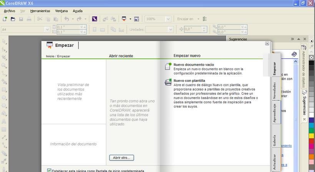Click the Inicio breadcrumb link
This screenshot has height=172, width=315.
pyautogui.click(x=50, y=56)
